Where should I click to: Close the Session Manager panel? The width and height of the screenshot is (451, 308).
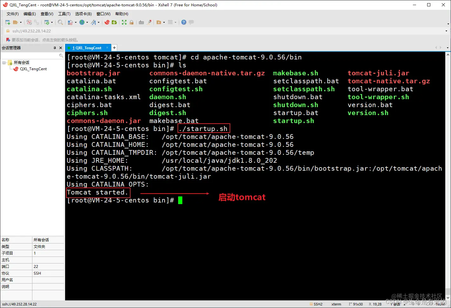tap(61, 48)
